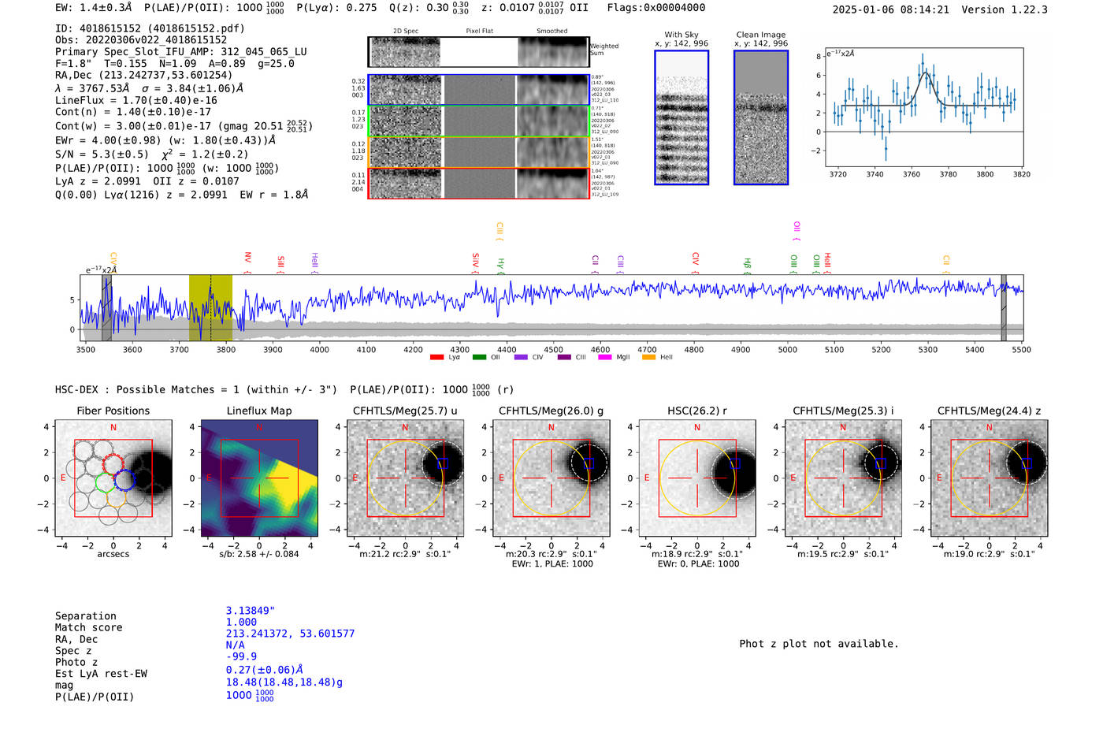Click the Hγ line marker label
Image resolution: width=1103 pixels, height=751 pixels.
[x=500, y=264]
